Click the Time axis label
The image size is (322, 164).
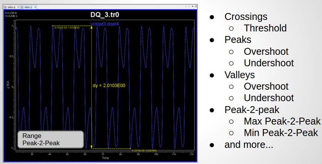105,158
